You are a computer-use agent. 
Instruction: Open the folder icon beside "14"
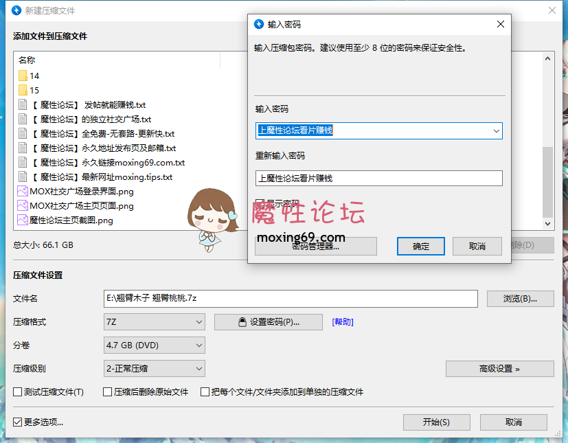[x=23, y=76]
